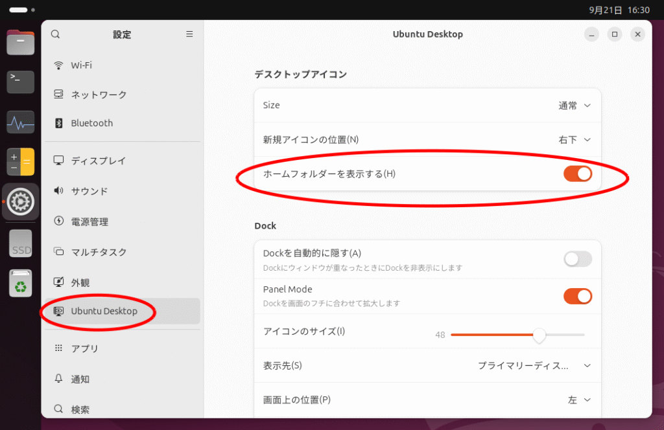The image size is (664, 430).
Task: Open サウンド settings page
Action: pyautogui.click(x=123, y=191)
